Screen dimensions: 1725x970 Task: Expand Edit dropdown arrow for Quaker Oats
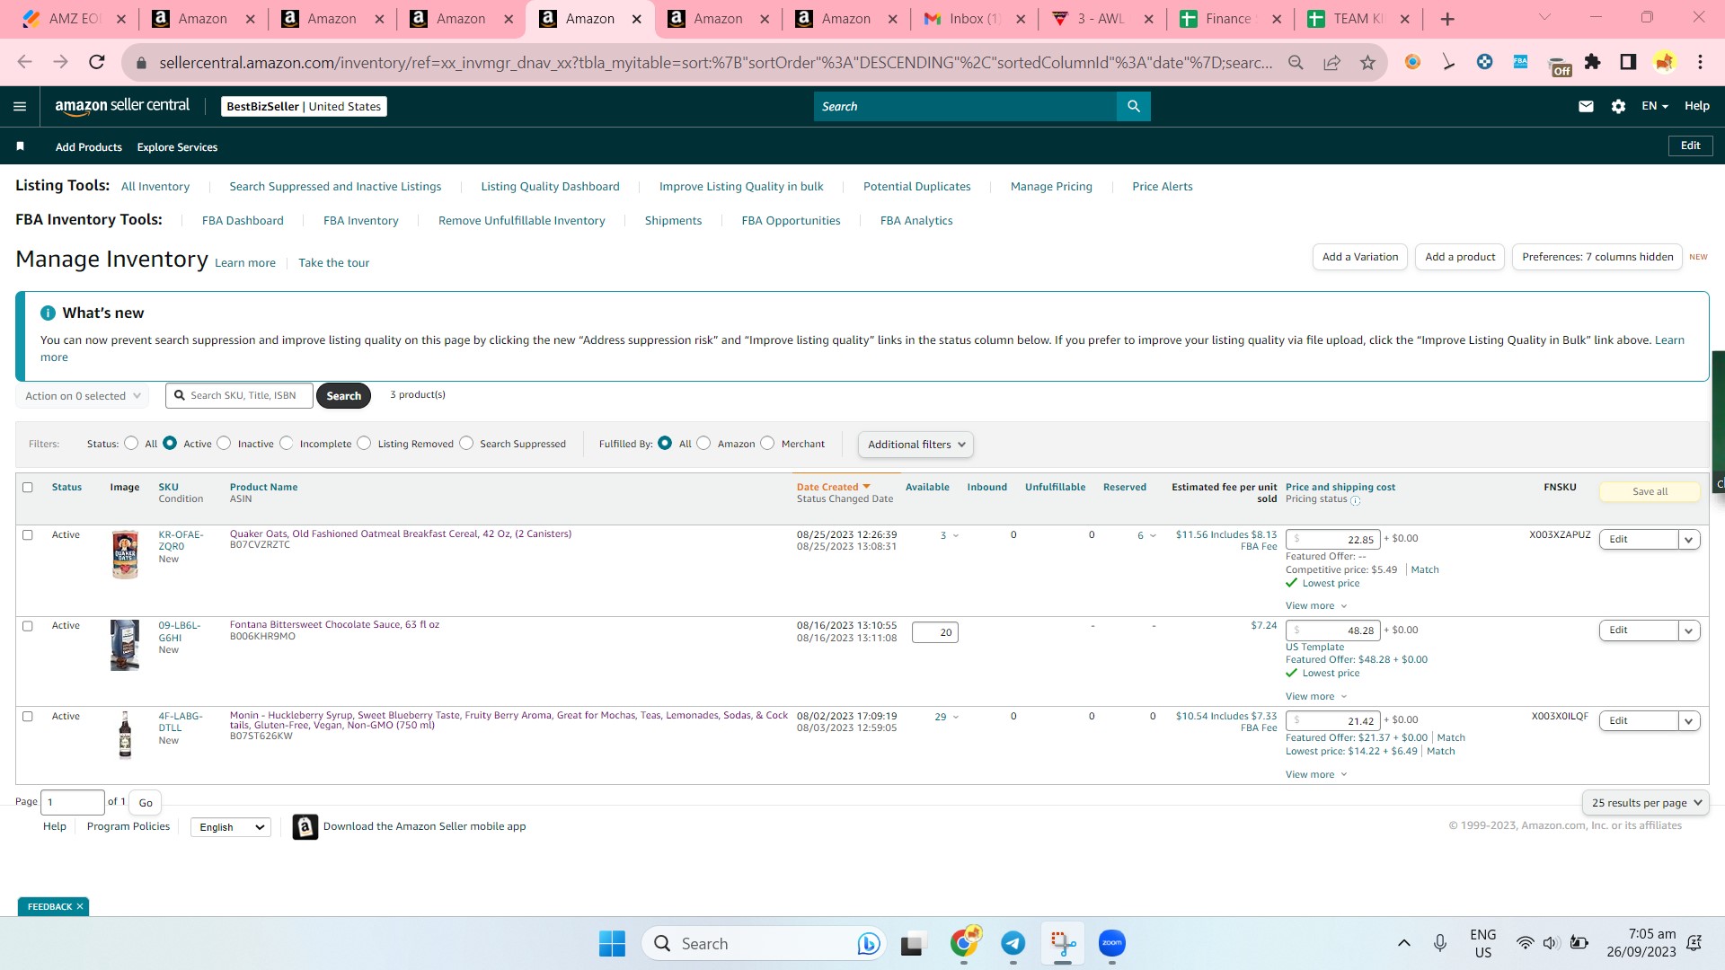pyautogui.click(x=1689, y=540)
